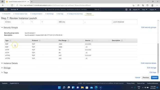Click the info icon next to Port Range
The height and width of the screenshot is (90, 160).
click(x=68, y=40)
